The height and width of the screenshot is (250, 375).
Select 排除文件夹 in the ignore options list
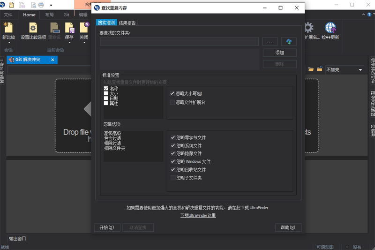pos(114,148)
